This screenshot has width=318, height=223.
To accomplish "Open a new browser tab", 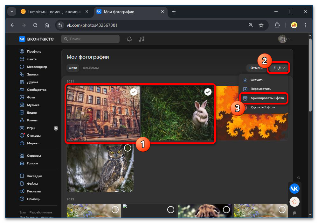I will pyautogui.click(x=174, y=11).
